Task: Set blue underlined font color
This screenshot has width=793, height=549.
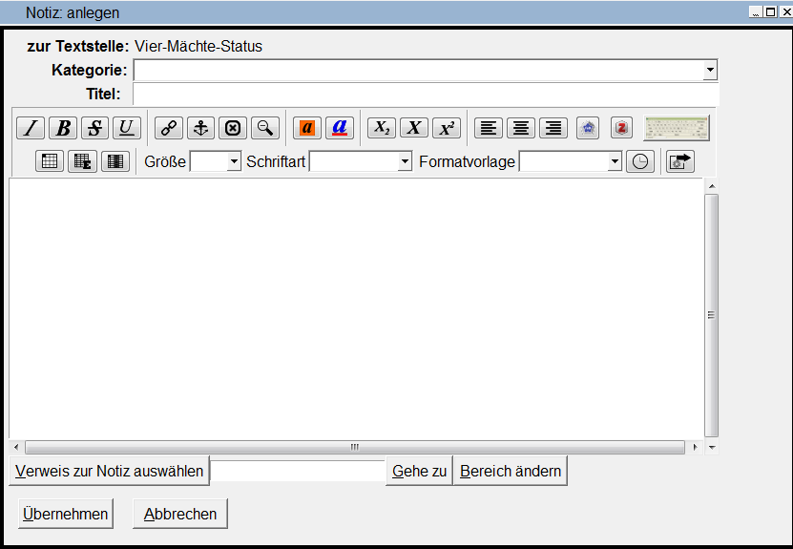Action: click(x=340, y=128)
